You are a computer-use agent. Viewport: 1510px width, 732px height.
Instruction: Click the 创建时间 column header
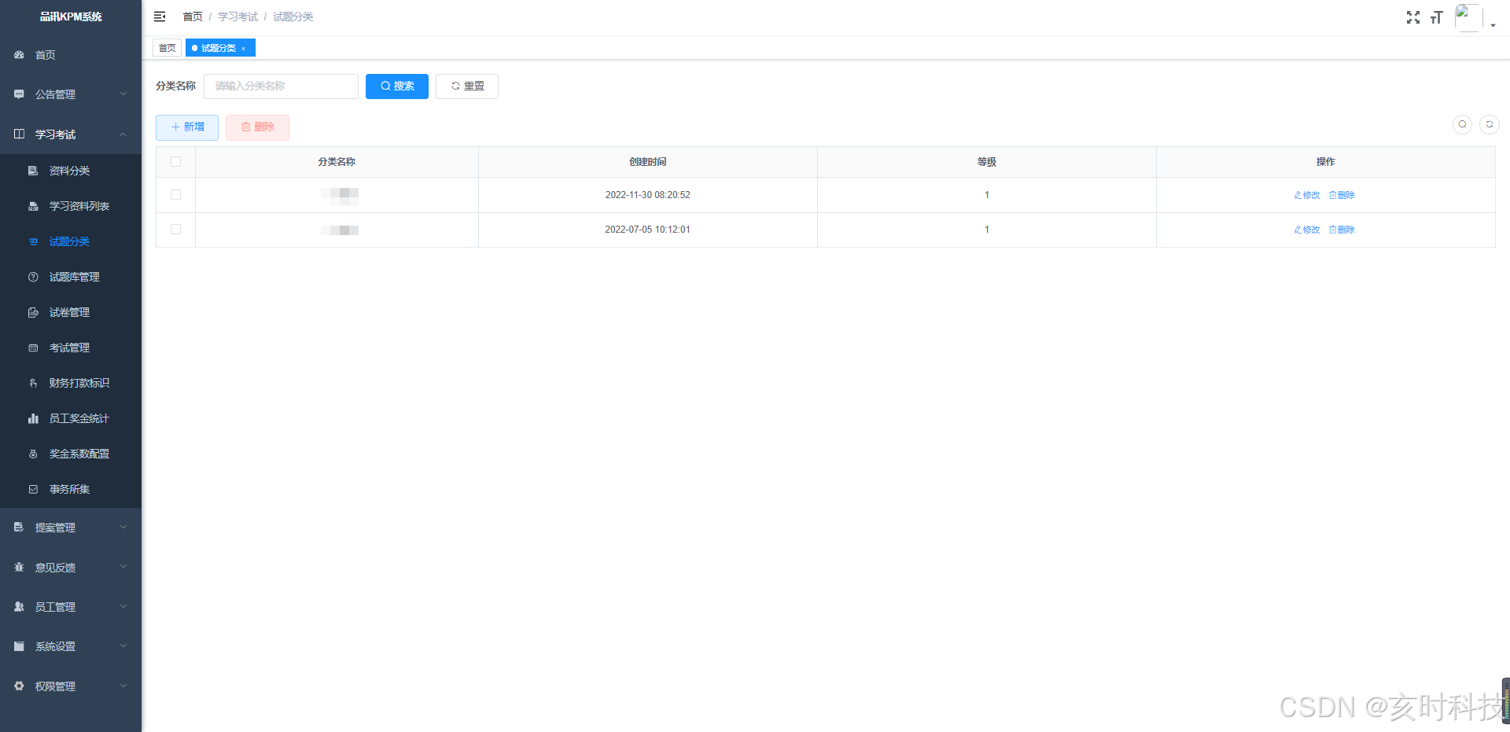[x=648, y=162]
